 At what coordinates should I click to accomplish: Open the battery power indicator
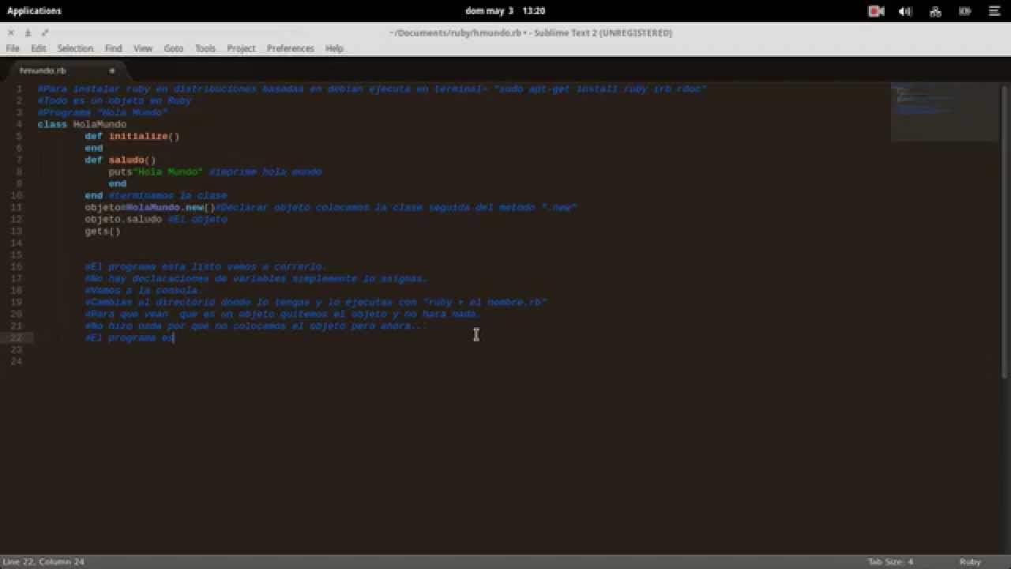point(964,11)
